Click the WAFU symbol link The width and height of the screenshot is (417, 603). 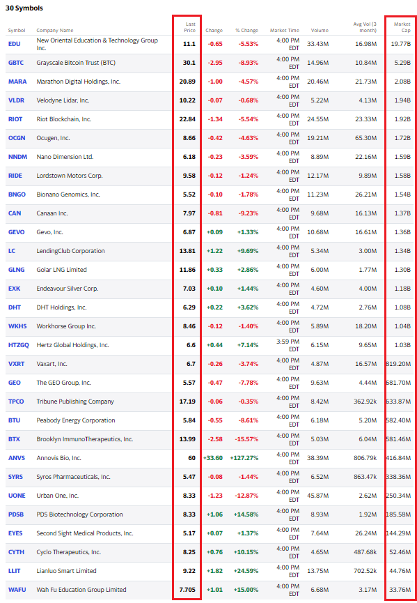[16, 590]
